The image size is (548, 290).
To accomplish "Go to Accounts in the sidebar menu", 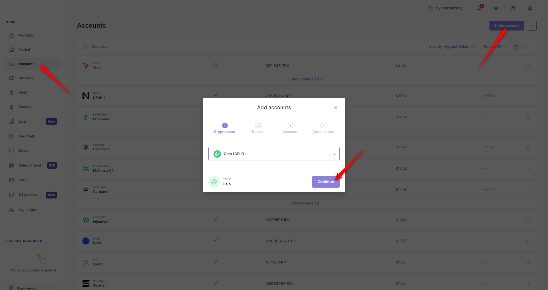I will tap(33, 64).
